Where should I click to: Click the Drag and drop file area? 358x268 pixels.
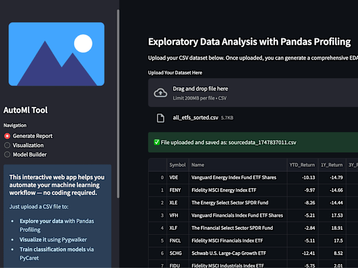click(253, 93)
